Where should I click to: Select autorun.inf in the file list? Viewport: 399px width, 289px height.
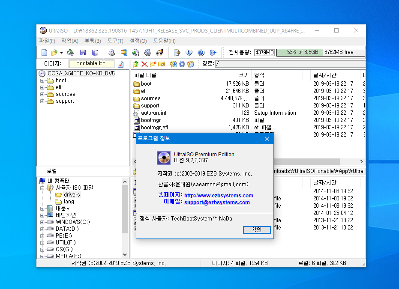153,113
